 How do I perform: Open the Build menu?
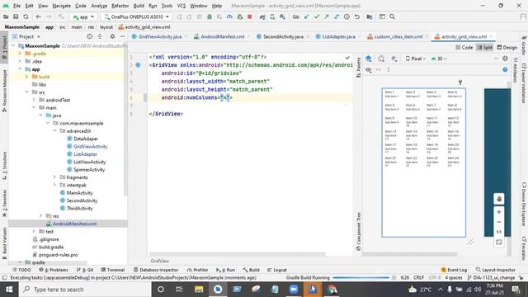[139, 6]
